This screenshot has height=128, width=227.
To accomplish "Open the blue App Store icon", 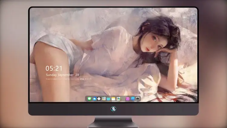I will tap(133, 99).
